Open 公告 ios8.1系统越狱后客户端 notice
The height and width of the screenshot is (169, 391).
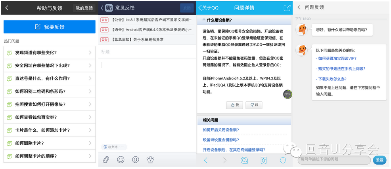coord(147,20)
